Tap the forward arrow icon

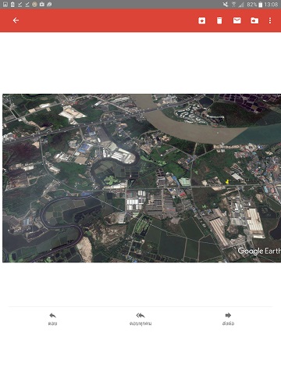[228, 315]
